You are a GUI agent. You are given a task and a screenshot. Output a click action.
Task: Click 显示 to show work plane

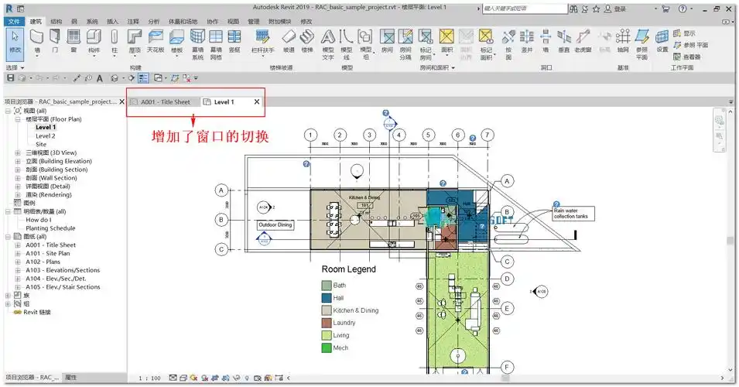pyautogui.click(x=684, y=33)
